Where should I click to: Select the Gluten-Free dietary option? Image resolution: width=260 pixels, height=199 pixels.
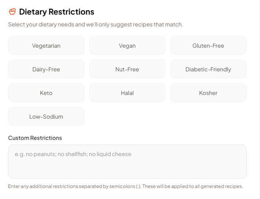click(x=208, y=46)
